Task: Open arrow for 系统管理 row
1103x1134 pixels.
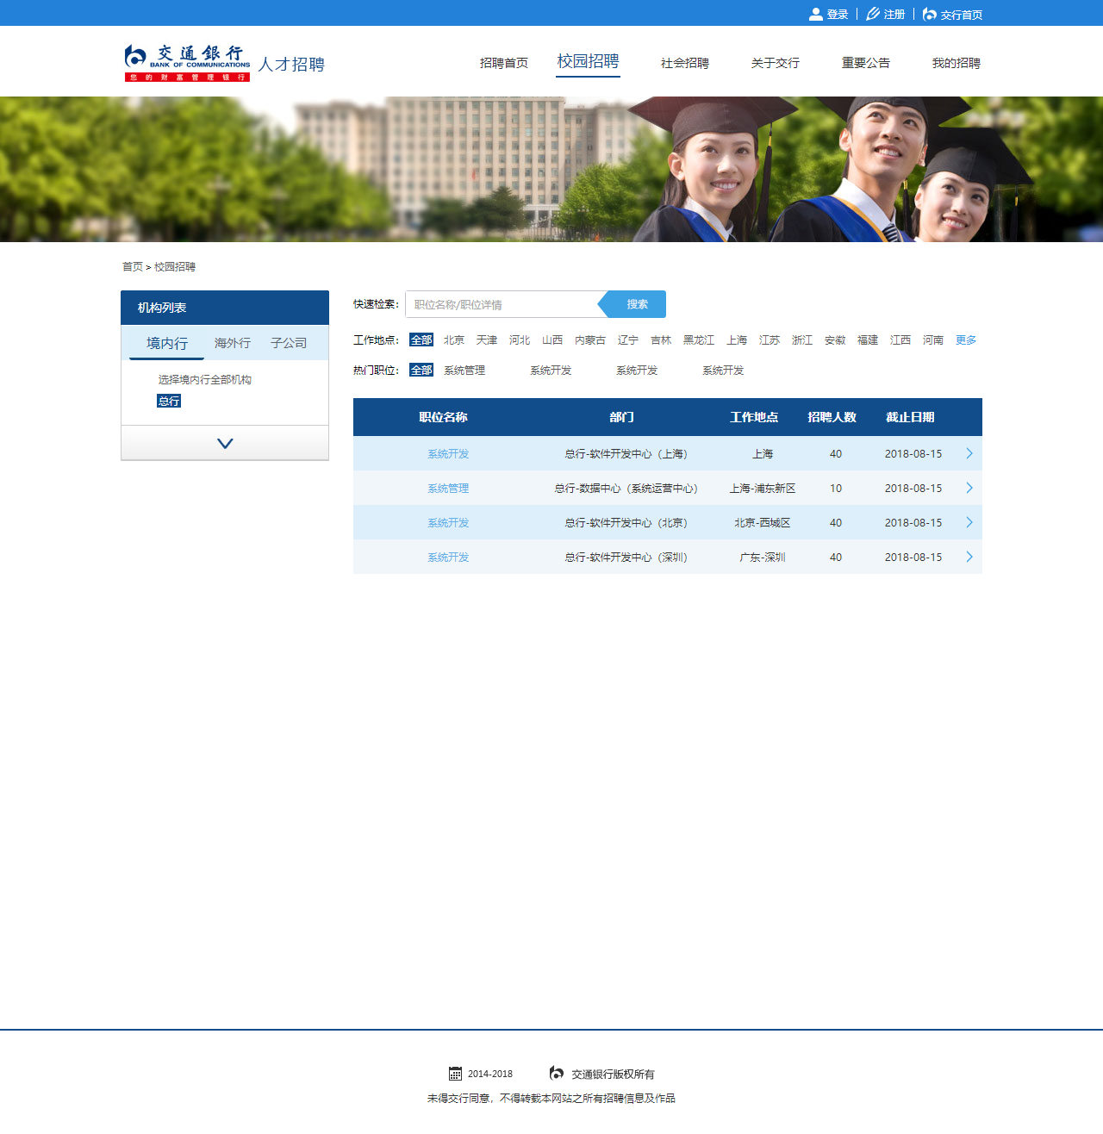Action: click(969, 488)
